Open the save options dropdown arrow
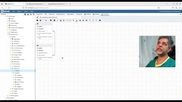The image size is (182, 102). click(43, 20)
